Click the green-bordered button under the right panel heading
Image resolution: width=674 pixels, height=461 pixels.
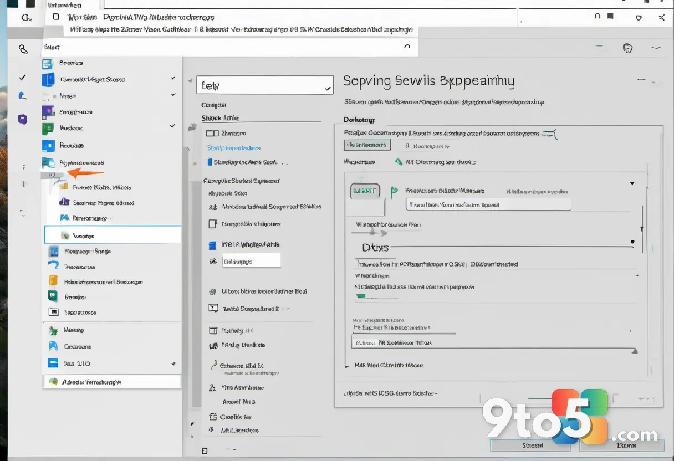367,145
